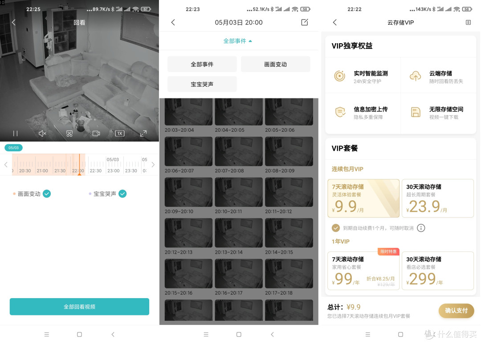The image size is (481, 344).
Task: Tap the 无限存储空间 disk icon
Action: pyautogui.click(x=416, y=112)
